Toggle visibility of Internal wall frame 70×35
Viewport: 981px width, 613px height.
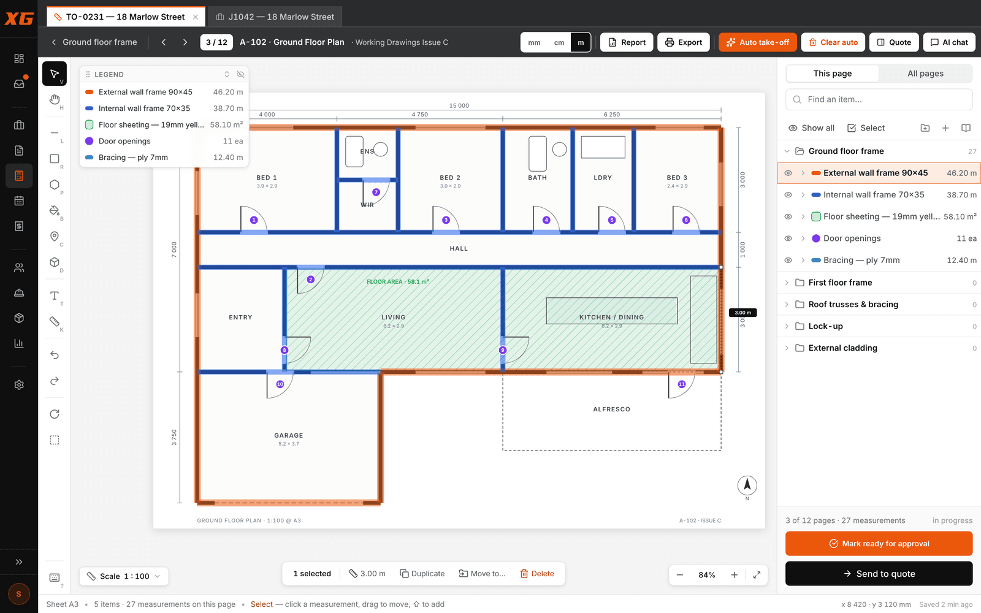(788, 195)
